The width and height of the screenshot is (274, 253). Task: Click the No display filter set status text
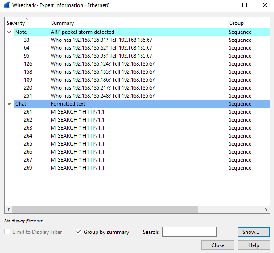coord(24,221)
